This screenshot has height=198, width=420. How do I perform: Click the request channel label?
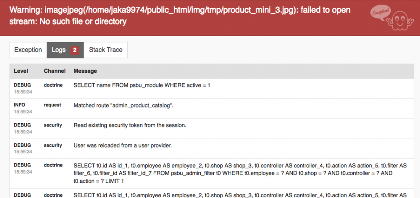coord(52,105)
